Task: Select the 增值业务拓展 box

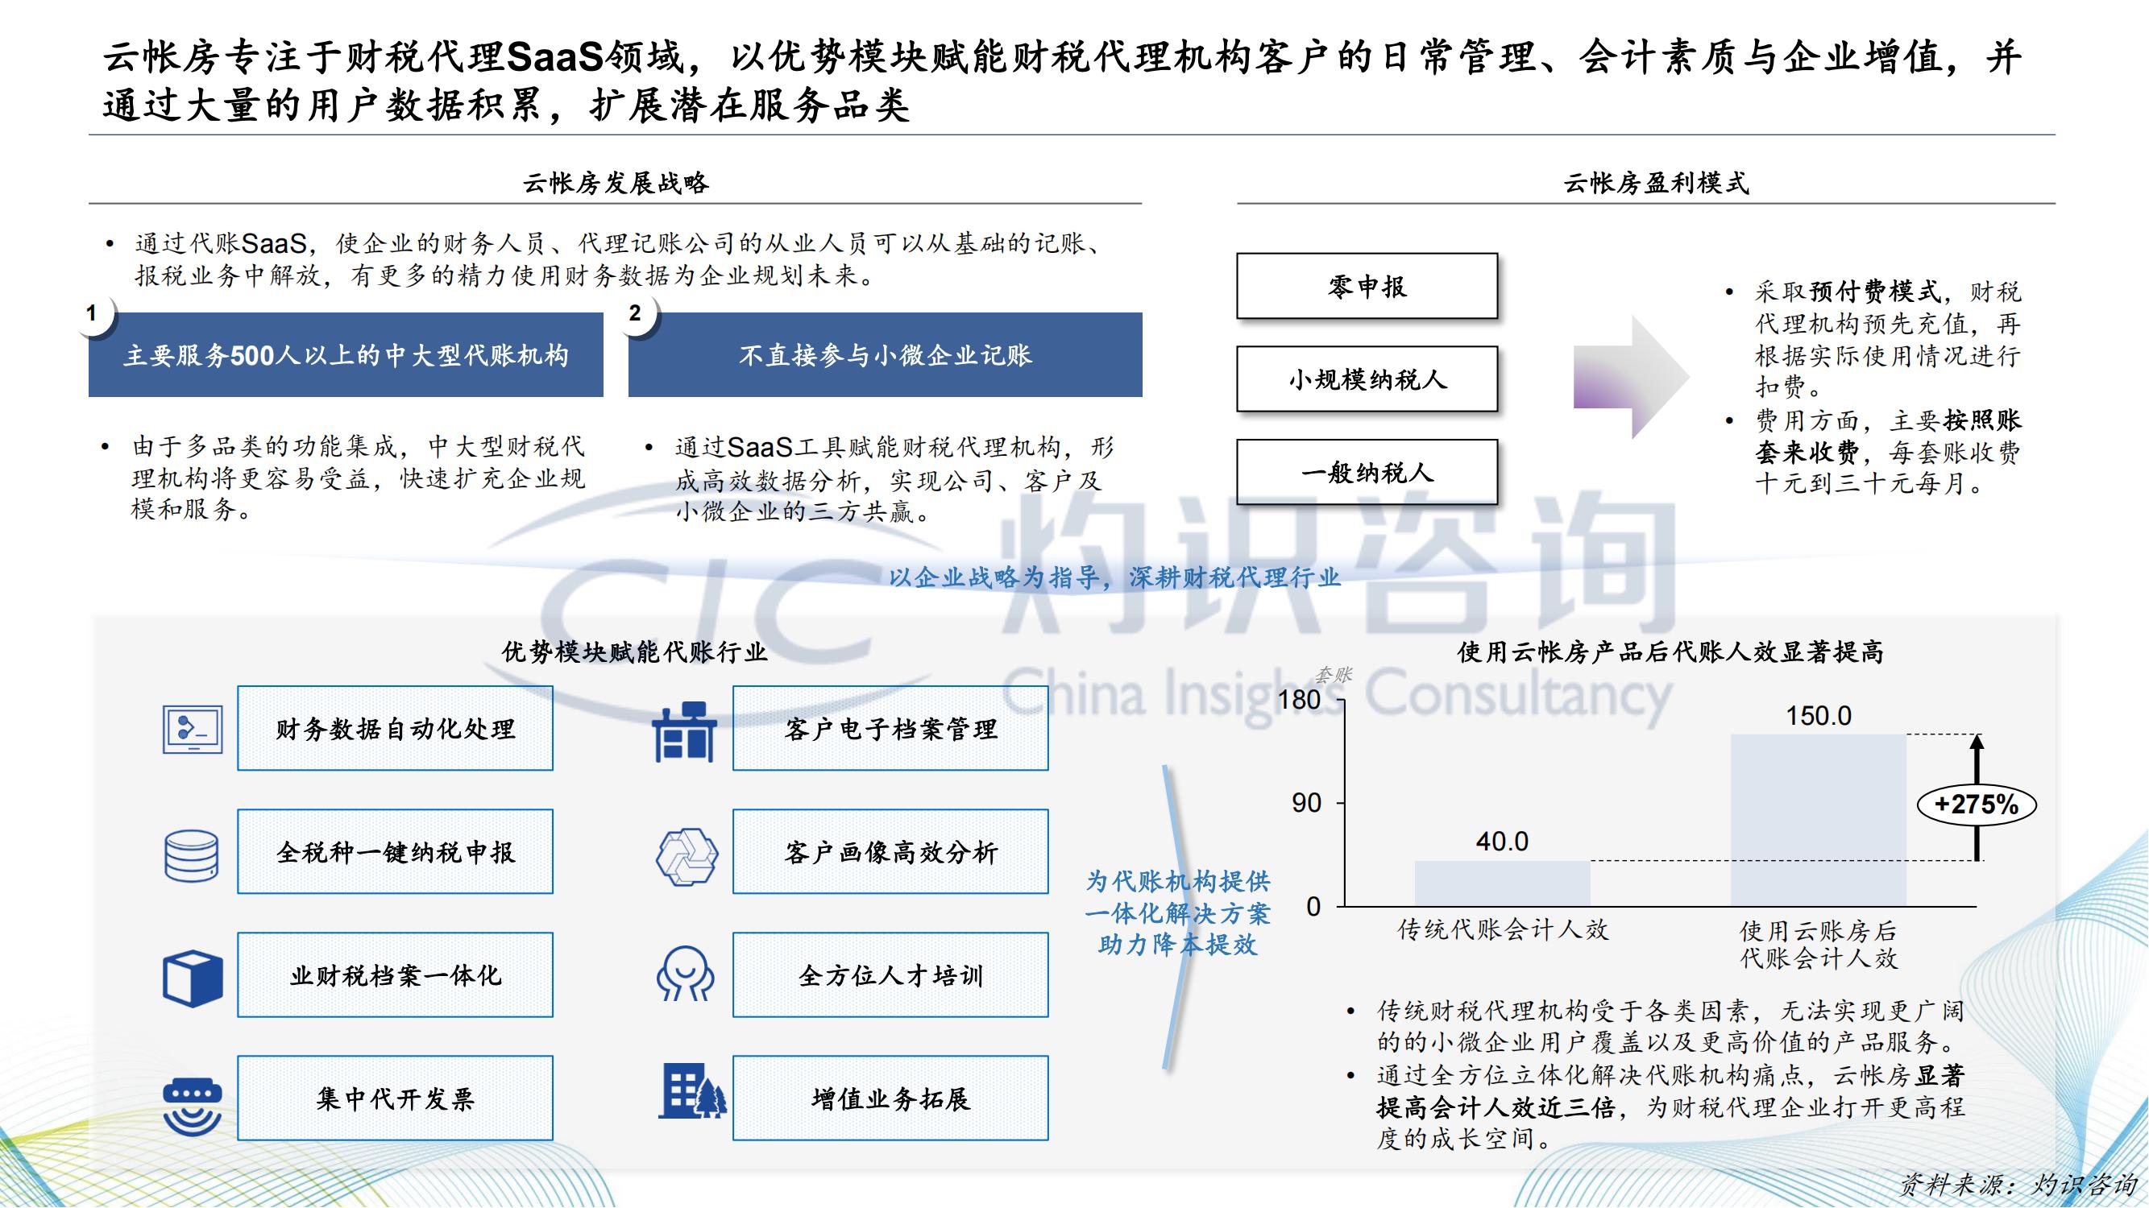Action: pos(891,1098)
